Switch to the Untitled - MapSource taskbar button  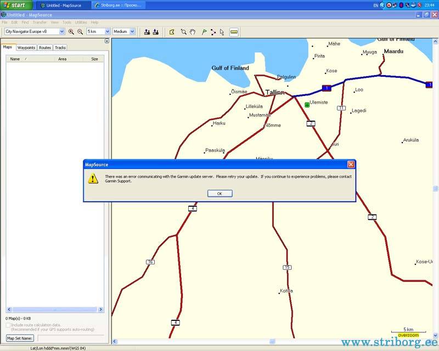64,5
